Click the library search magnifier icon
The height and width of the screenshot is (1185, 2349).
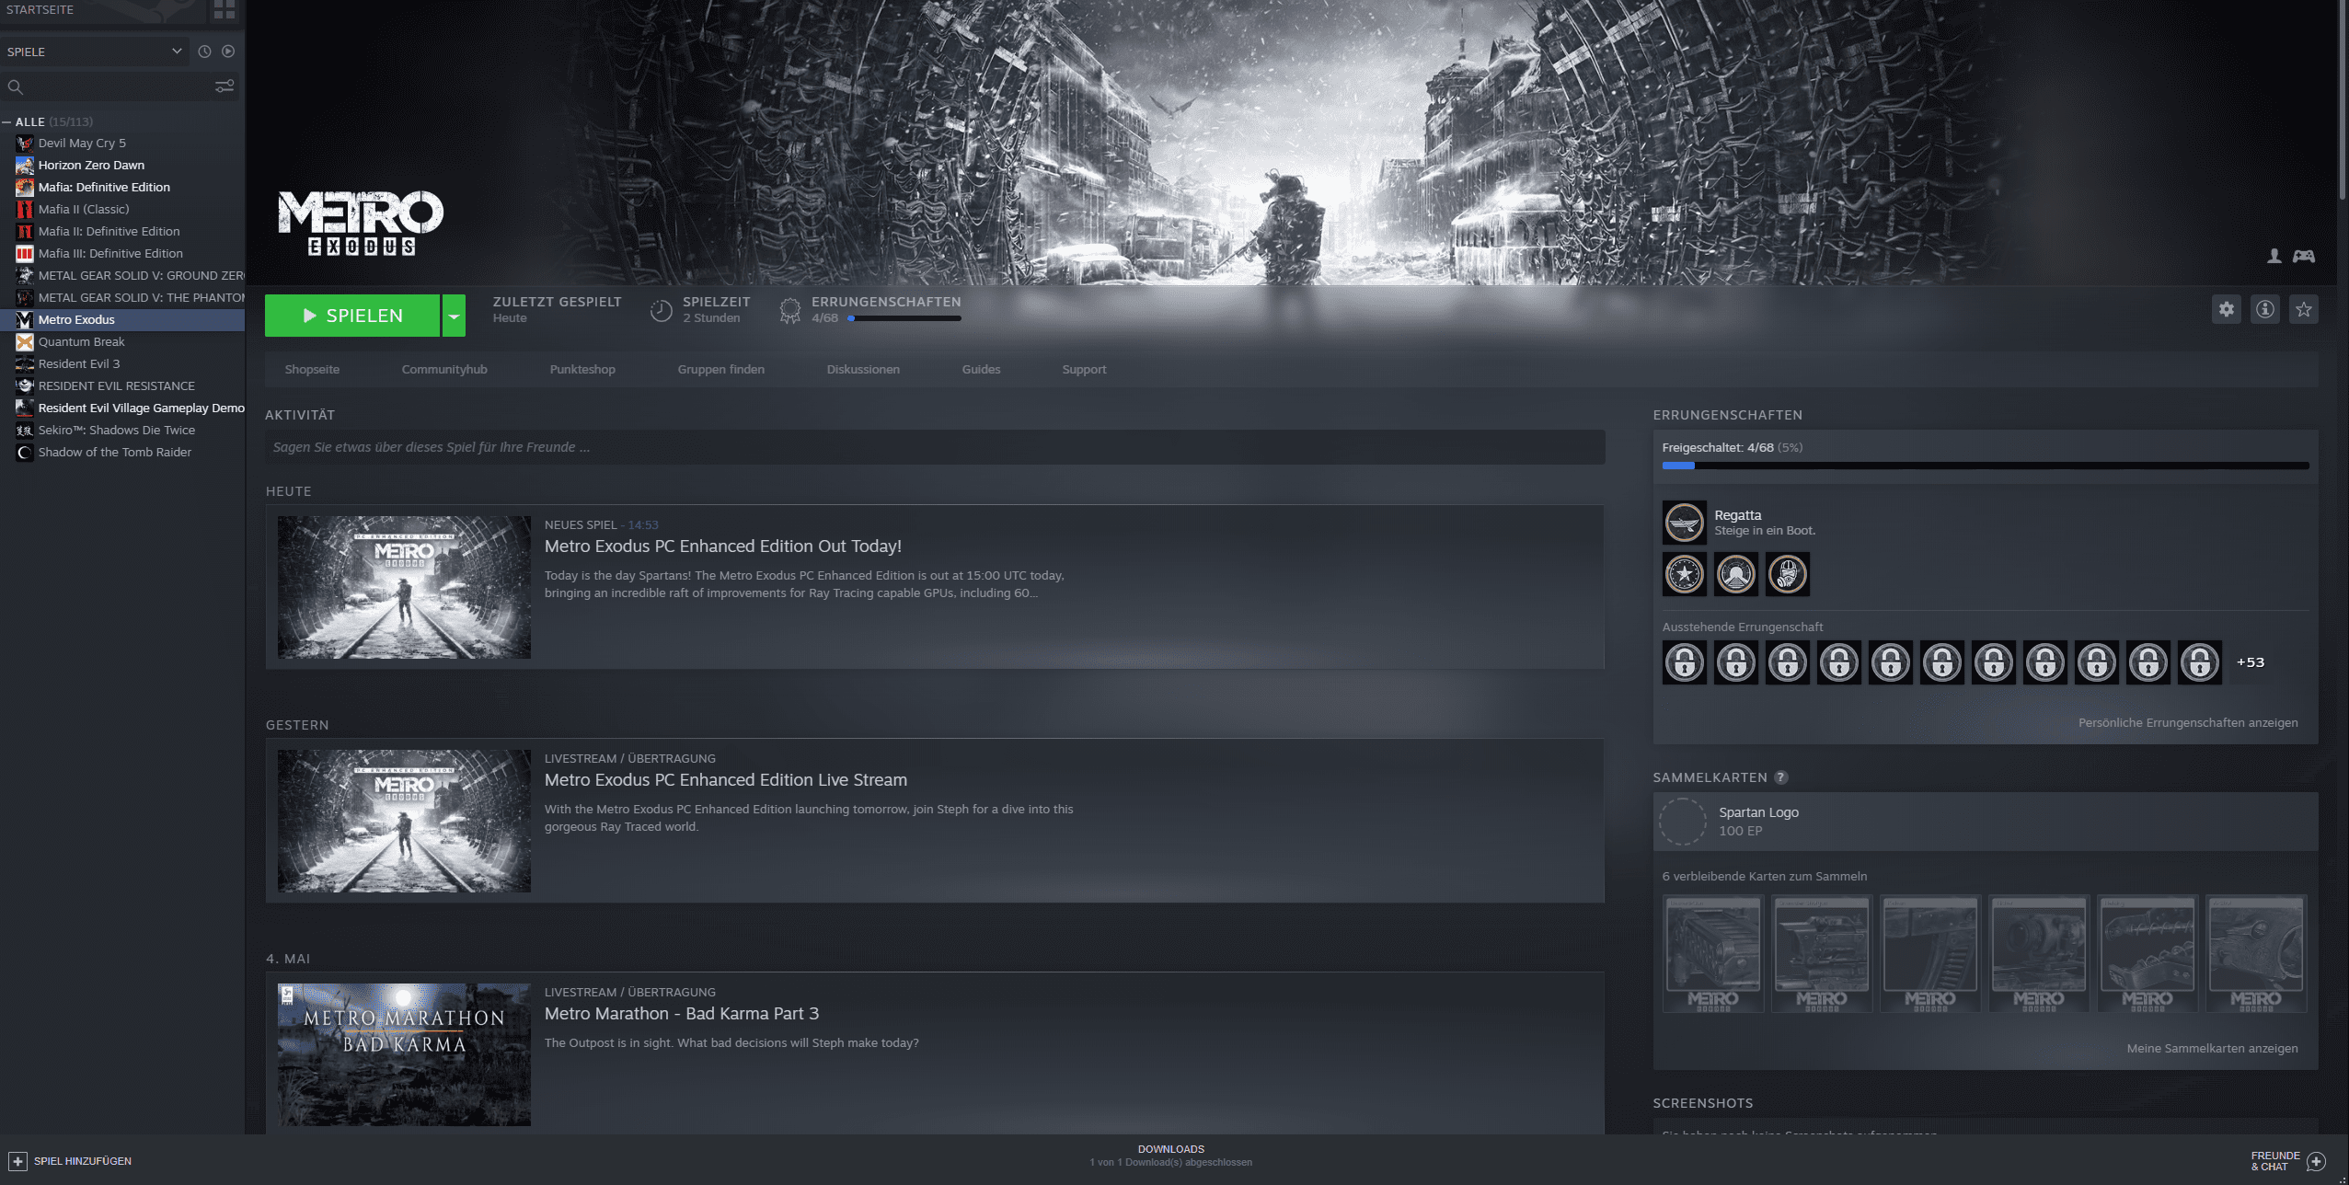tap(16, 86)
